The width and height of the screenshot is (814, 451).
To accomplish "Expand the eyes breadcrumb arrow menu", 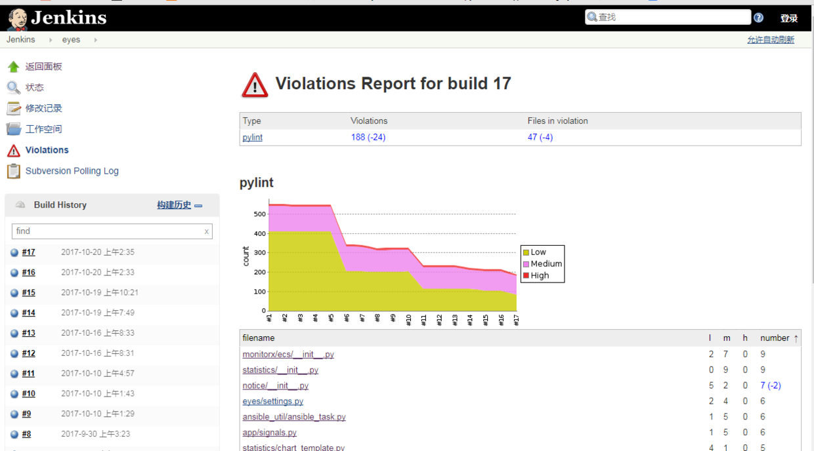I will pos(95,40).
